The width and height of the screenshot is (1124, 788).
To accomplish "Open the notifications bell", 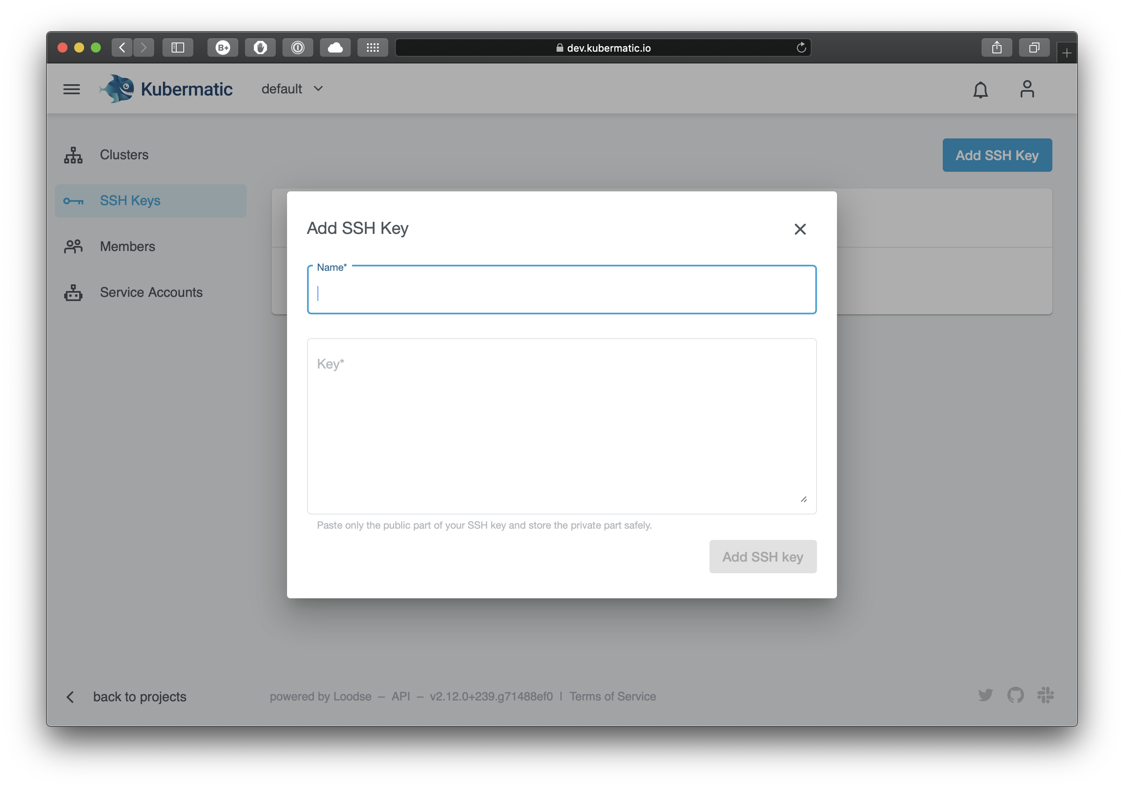I will tap(981, 90).
